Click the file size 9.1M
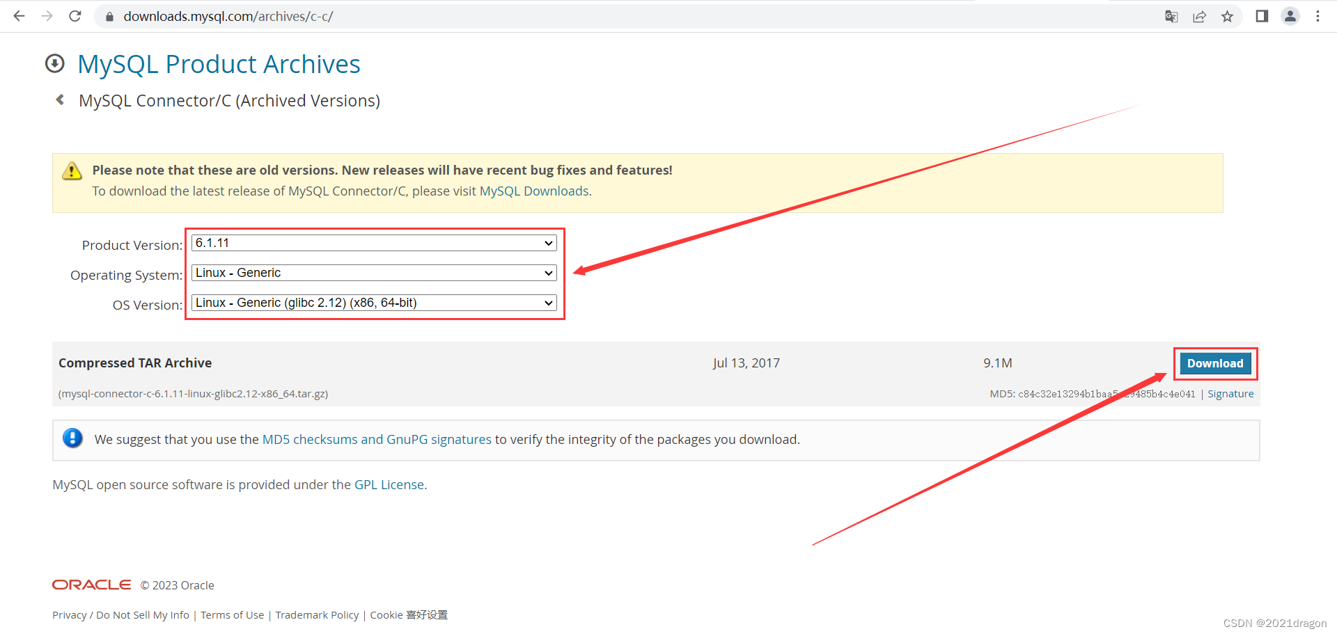The width and height of the screenshot is (1337, 636). 998,363
